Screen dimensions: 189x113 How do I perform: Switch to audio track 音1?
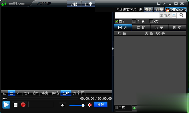[x=27, y=93]
